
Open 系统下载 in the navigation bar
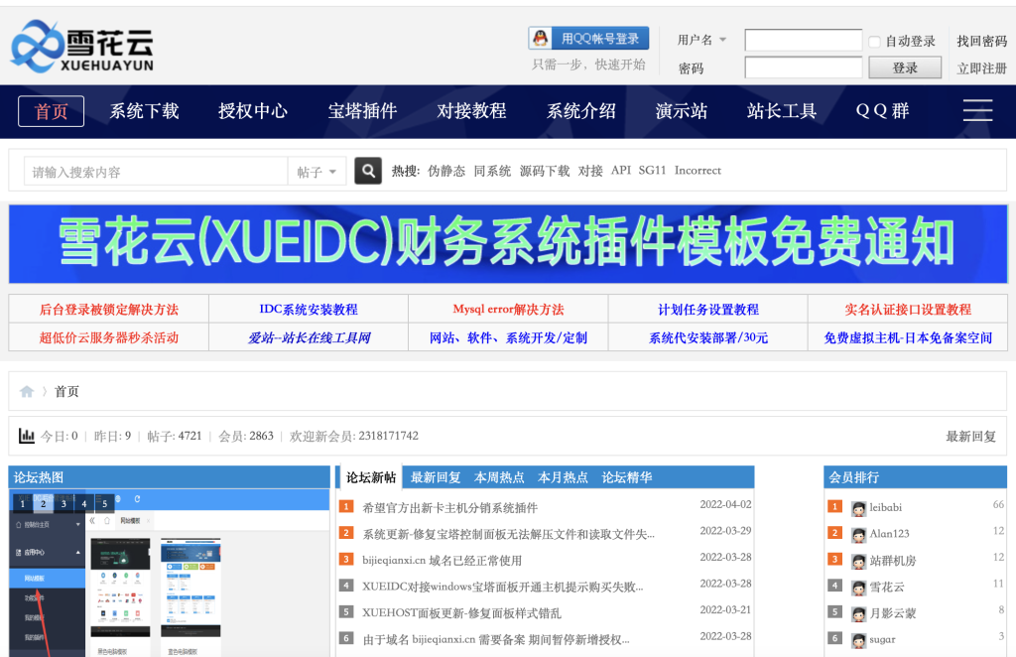pos(144,111)
